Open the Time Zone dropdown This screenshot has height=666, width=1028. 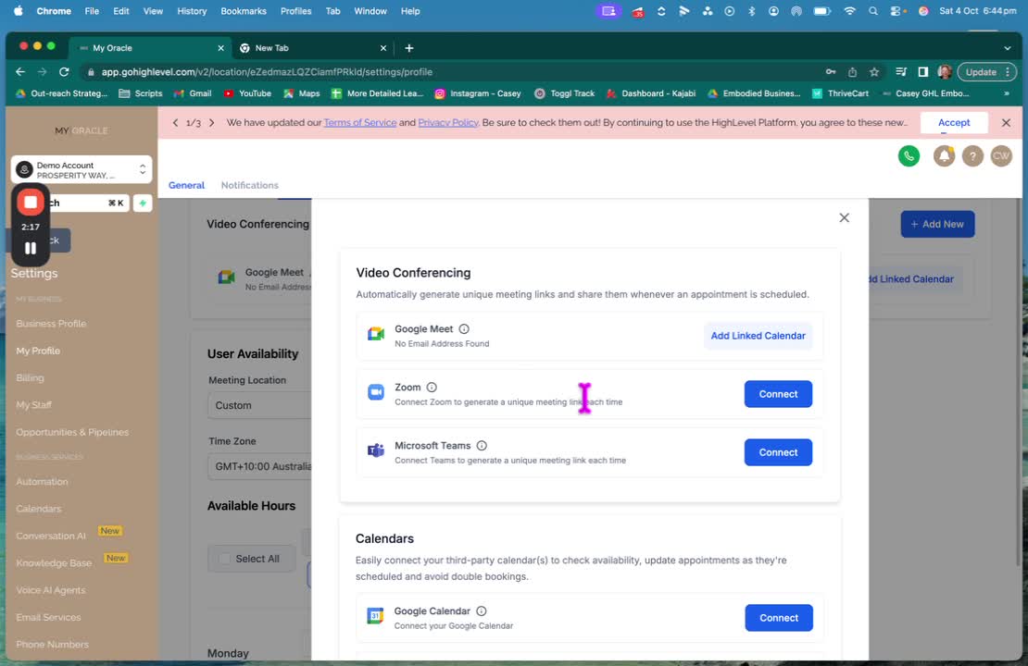coord(259,466)
